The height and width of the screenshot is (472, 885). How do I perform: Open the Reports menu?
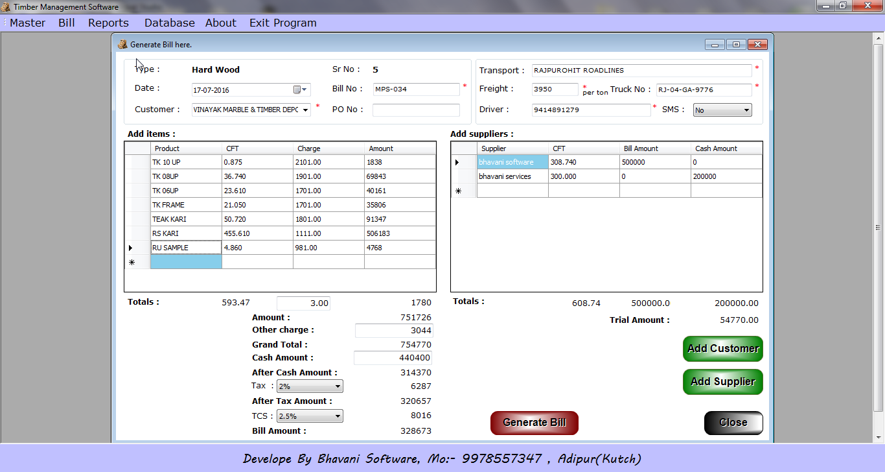point(109,23)
